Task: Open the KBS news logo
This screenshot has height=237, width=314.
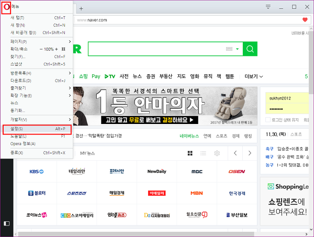Action: coord(37,172)
